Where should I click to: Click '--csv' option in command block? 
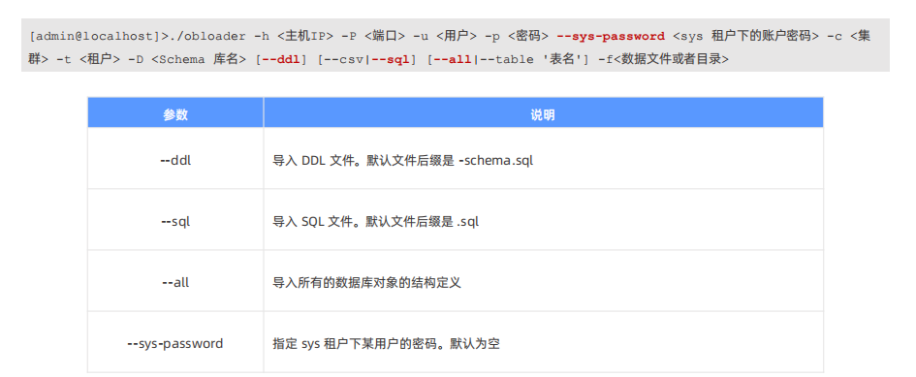343,60
